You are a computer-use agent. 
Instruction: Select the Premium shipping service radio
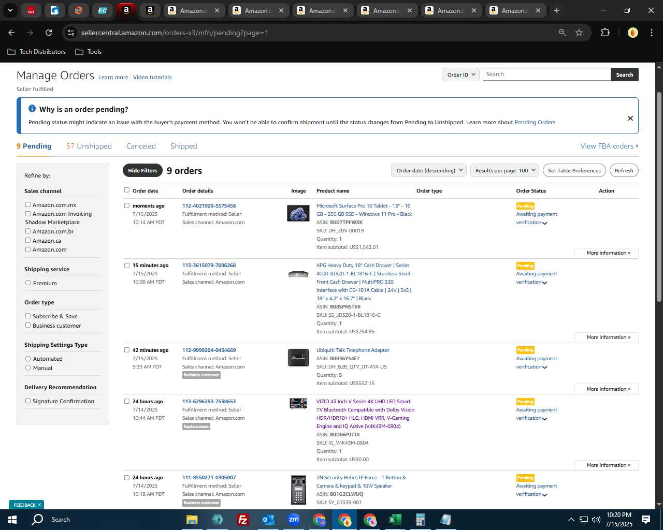[28, 283]
